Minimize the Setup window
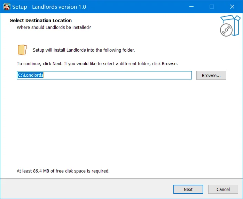Image resolution: width=243 pixels, height=199 pixels. point(191,7)
